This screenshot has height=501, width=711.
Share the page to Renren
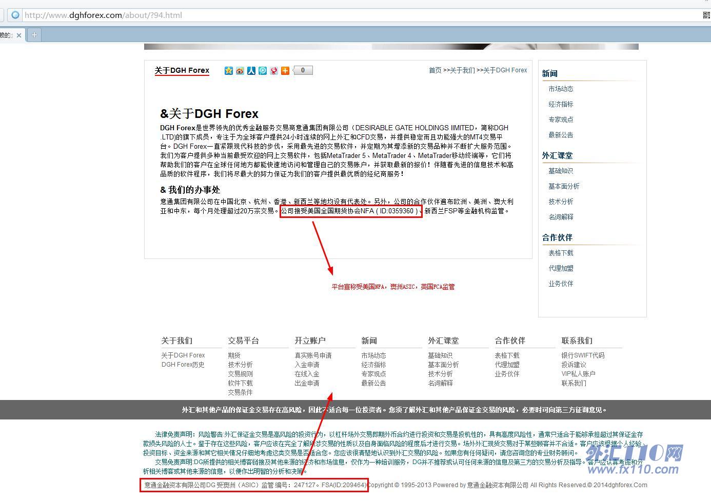(251, 71)
